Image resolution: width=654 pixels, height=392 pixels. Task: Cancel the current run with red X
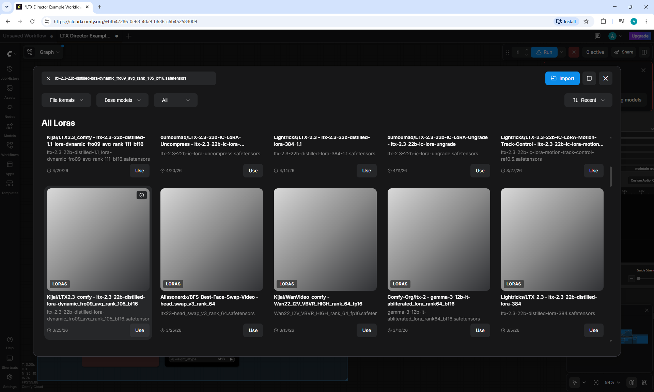coord(574,52)
